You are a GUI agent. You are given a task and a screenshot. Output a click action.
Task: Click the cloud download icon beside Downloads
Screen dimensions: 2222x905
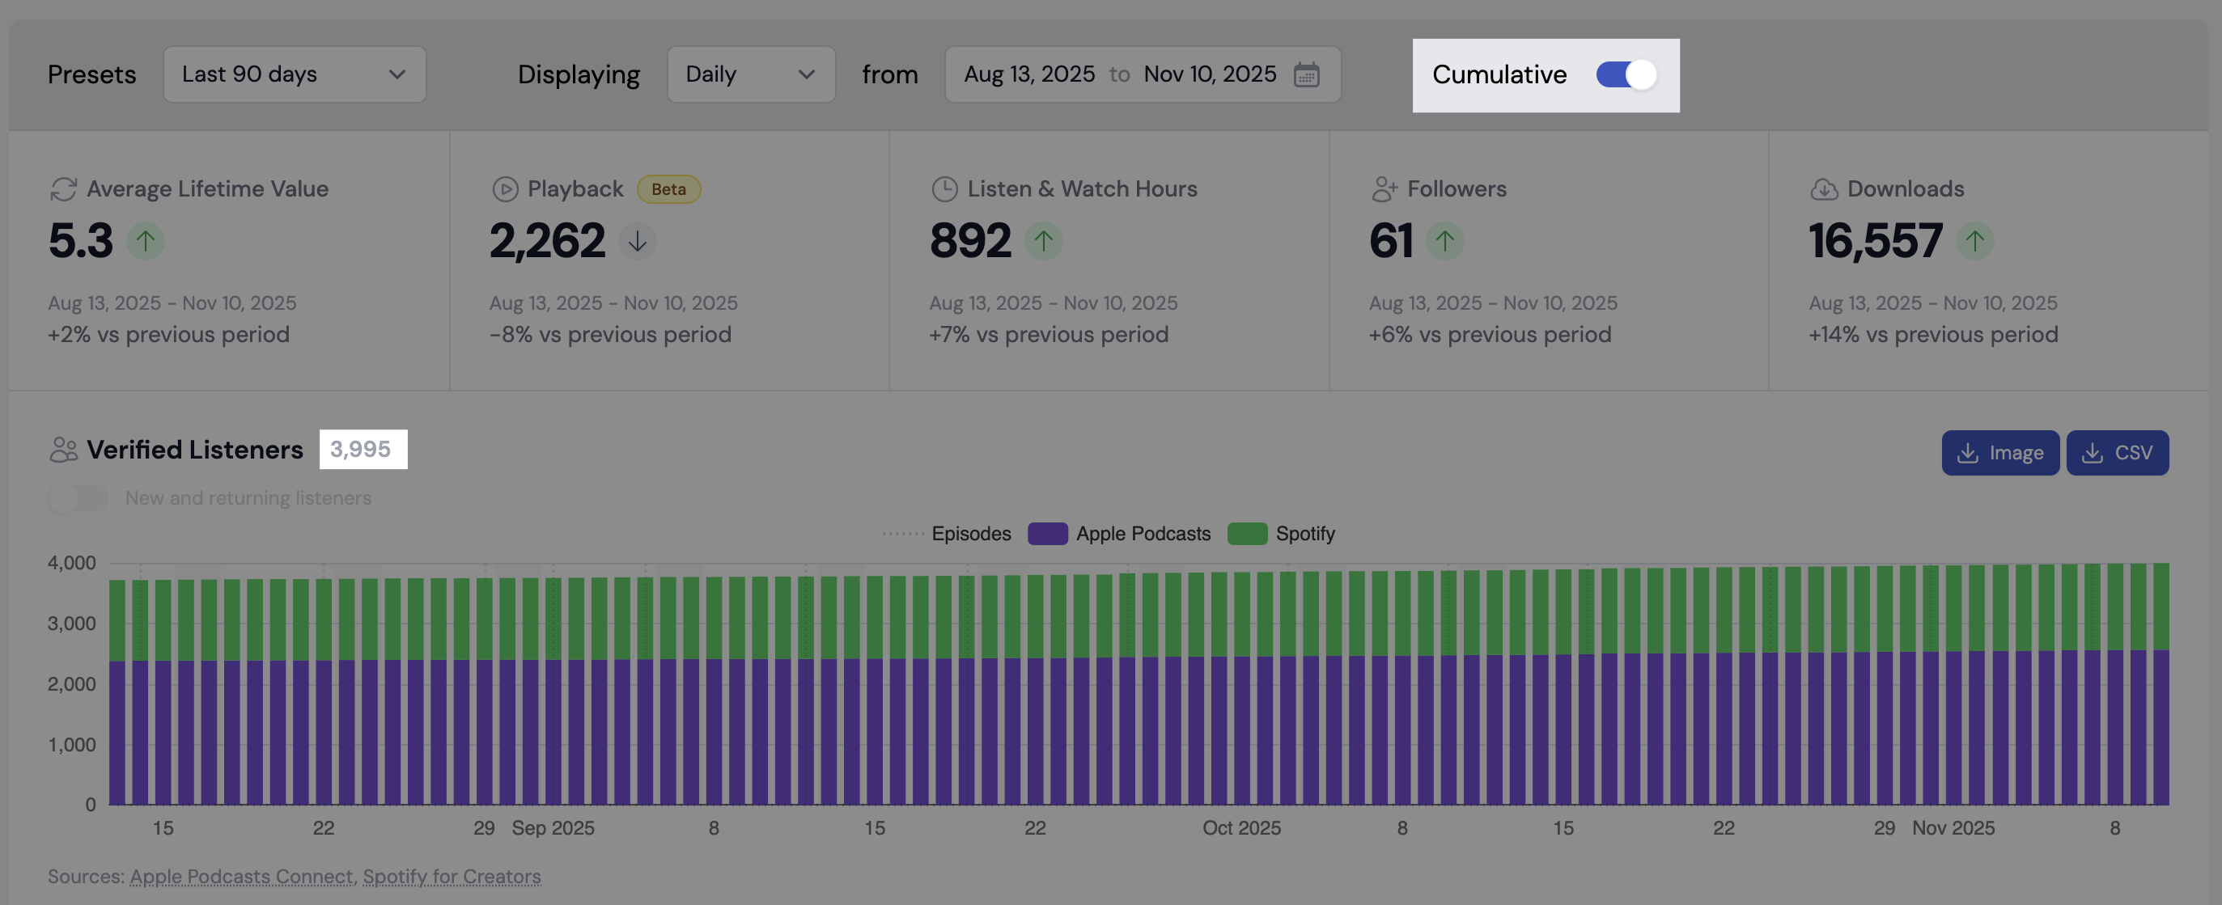[x=1825, y=188]
